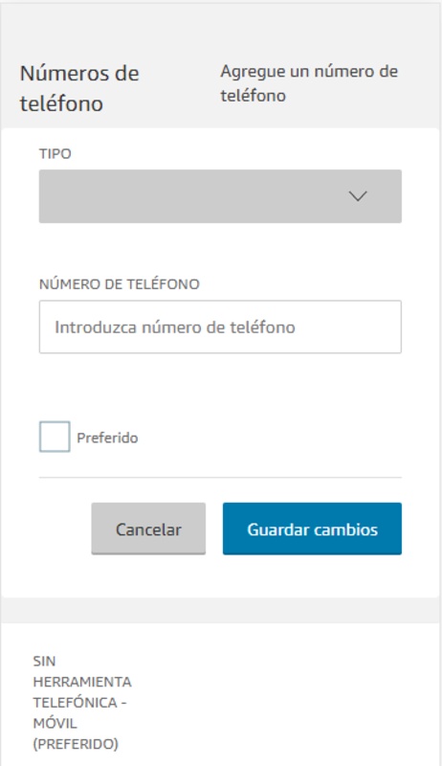Click the NÚMERO DE TELÉFONO field label
The width and height of the screenshot is (442, 766).
pos(120,284)
